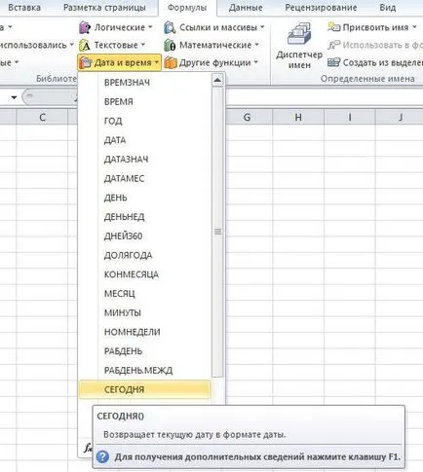Screen dimensions: 423x472
Task: Choose ДОЛЯГОДА function
Action: [x=145, y=255]
